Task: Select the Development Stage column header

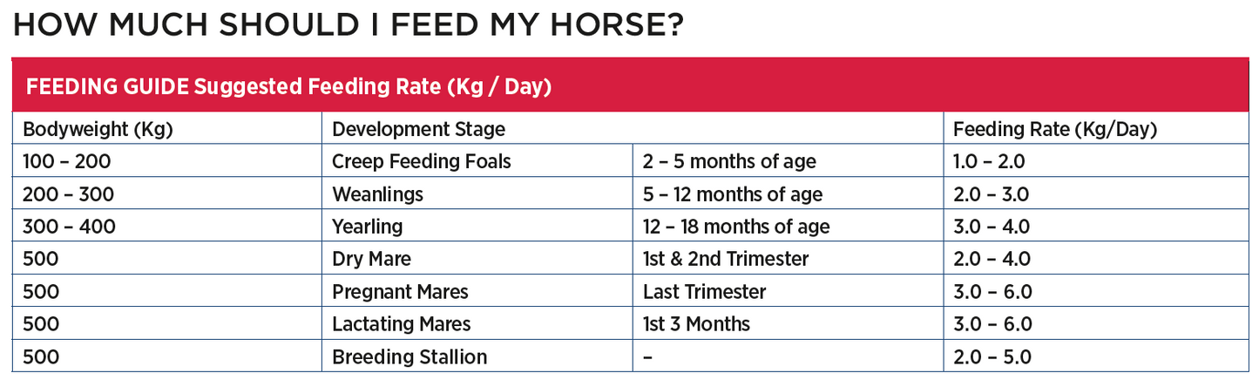Action: pos(419,129)
